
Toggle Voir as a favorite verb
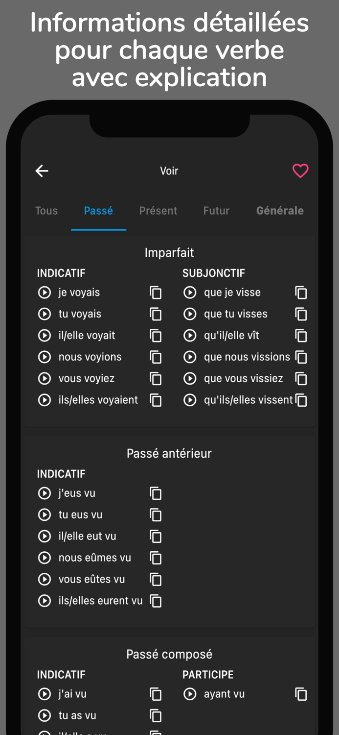(300, 171)
